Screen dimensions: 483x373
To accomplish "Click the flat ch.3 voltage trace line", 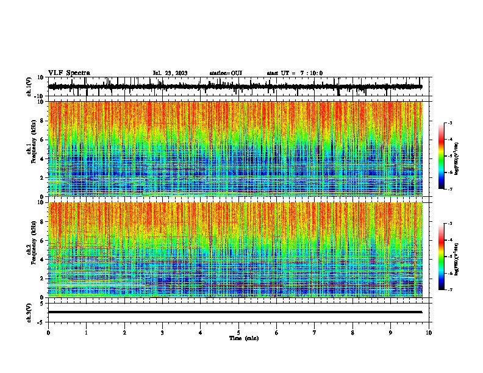I will pyautogui.click(x=235, y=312).
